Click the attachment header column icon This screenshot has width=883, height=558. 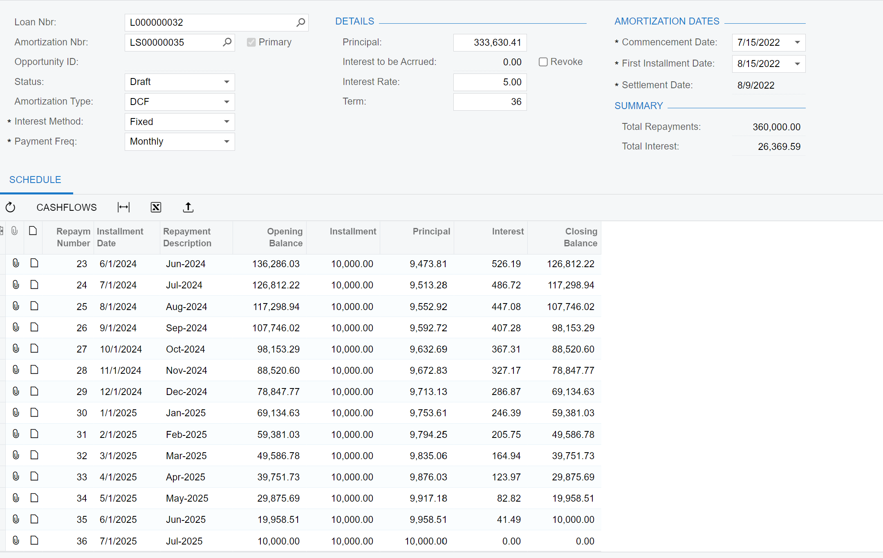pyautogui.click(x=14, y=231)
